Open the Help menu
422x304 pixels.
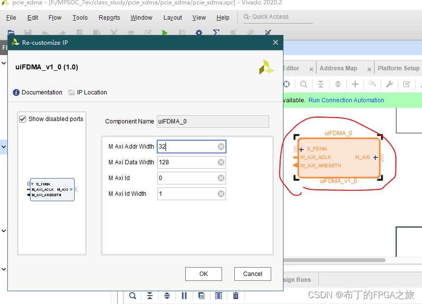pos(223,18)
